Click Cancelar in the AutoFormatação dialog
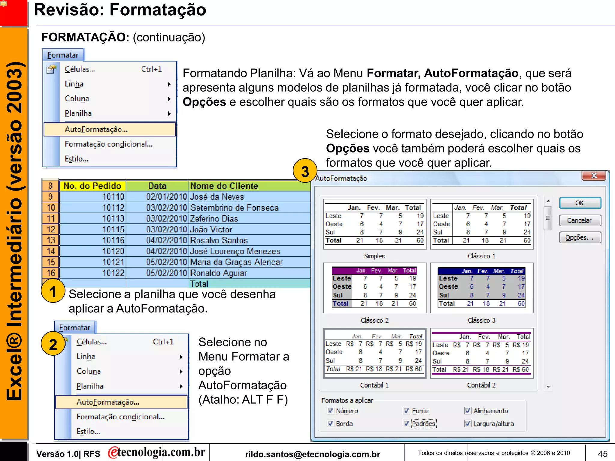 (580, 220)
